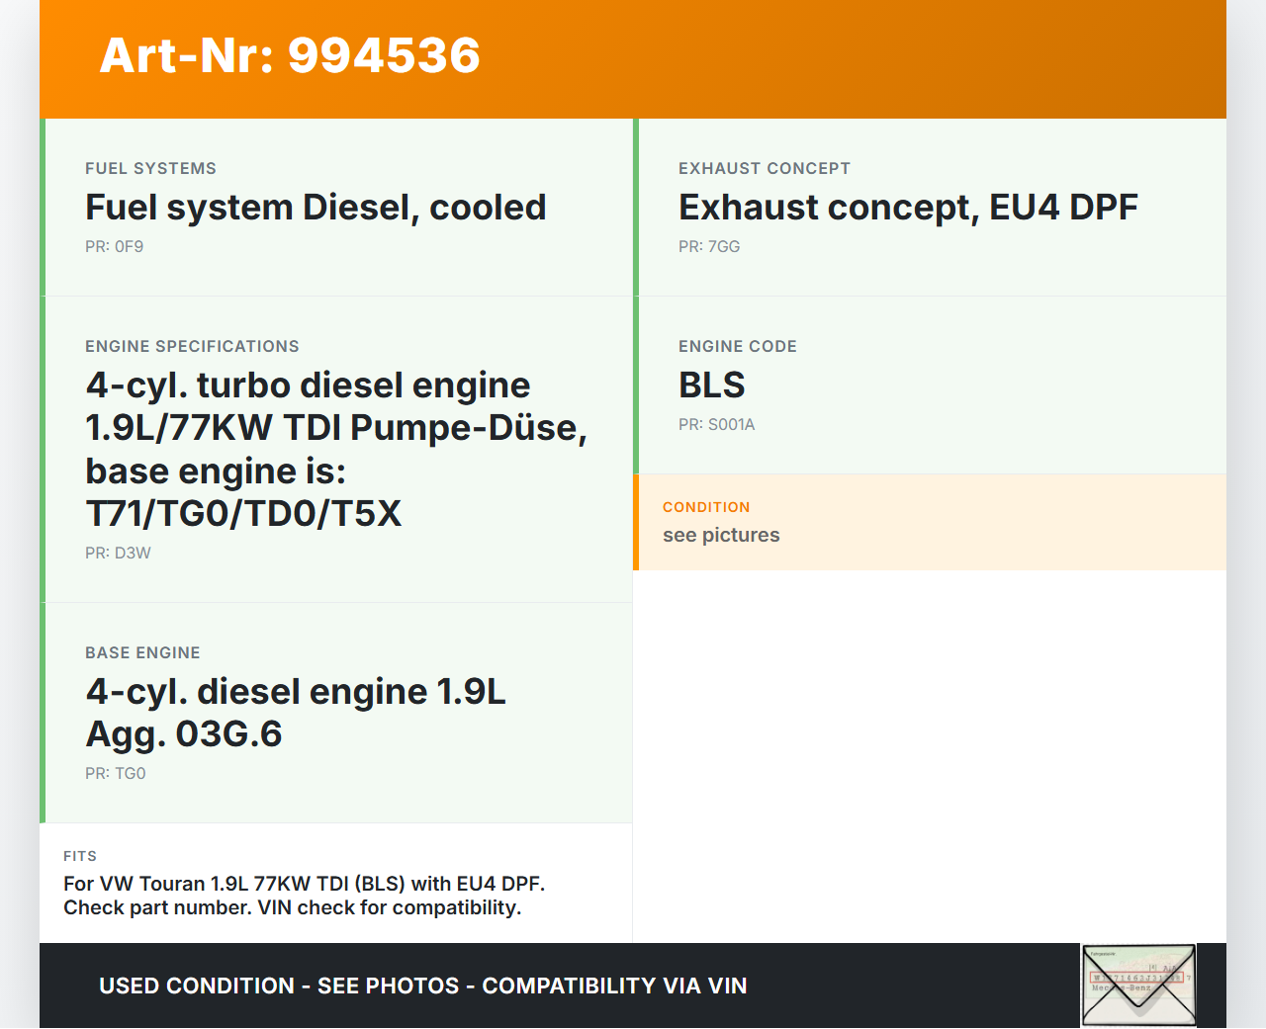Select the 4-cyl. diesel engine 1.9L Agg. 03G.6 text
The height and width of the screenshot is (1029, 1266).
296,713
